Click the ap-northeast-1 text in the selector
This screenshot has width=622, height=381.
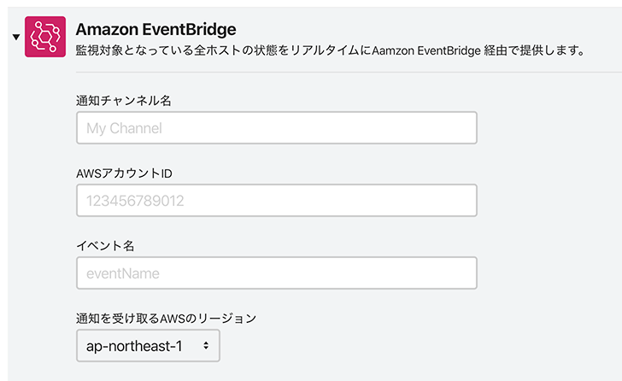pyautogui.click(x=134, y=346)
